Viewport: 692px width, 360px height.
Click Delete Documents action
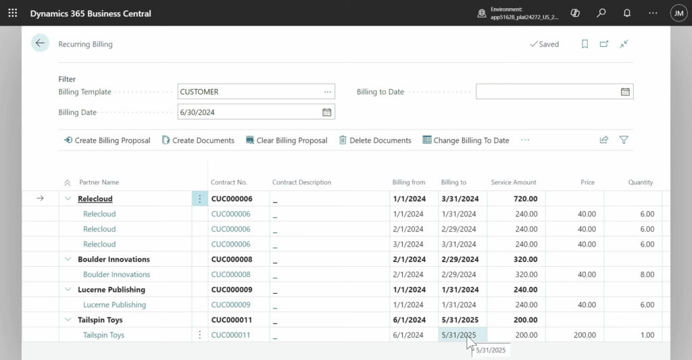click(x=375, y=140)
